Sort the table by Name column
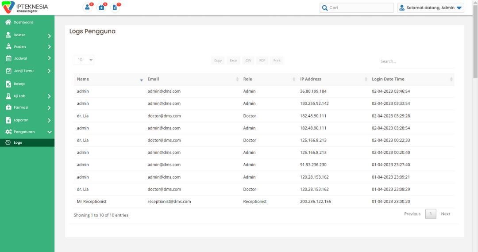478x252 pixels. 109,79
